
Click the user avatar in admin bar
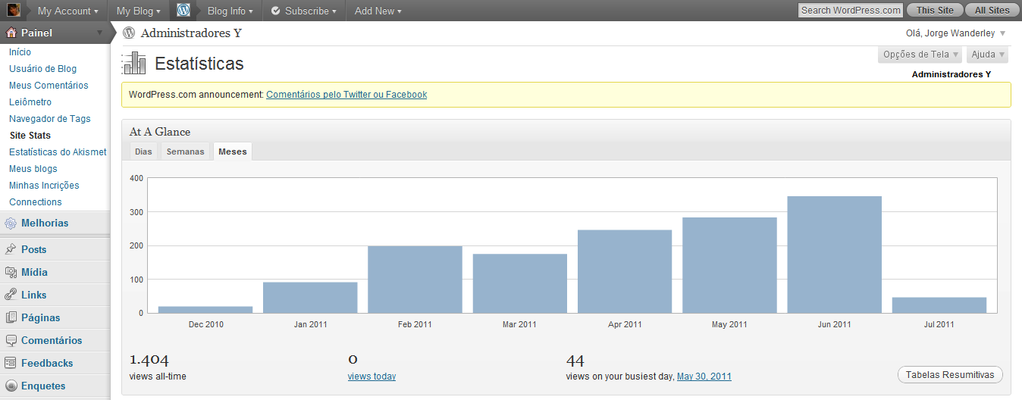pyautogui.click(x=14, y=11)
